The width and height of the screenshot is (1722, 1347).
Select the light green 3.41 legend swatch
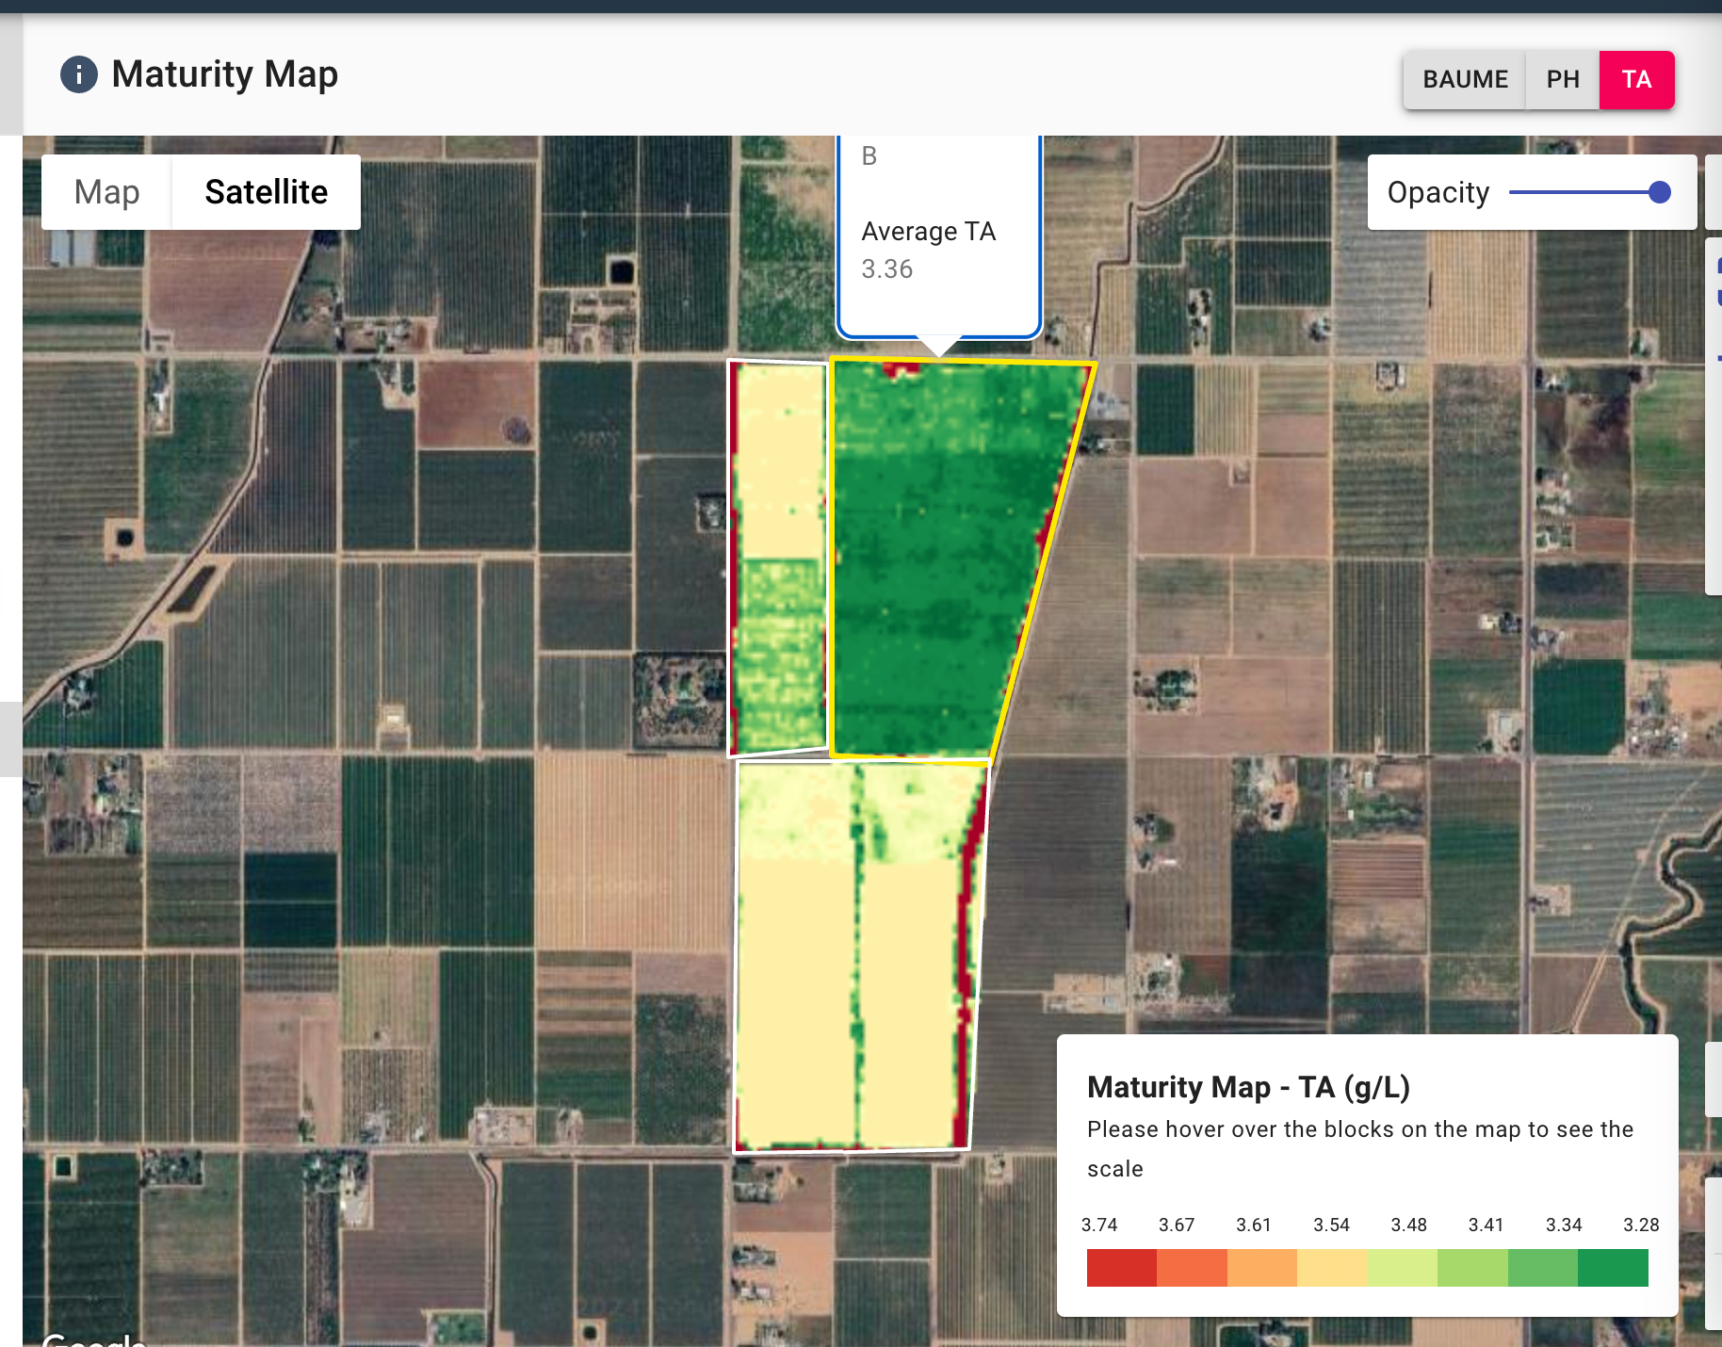click(1472, 1268)
